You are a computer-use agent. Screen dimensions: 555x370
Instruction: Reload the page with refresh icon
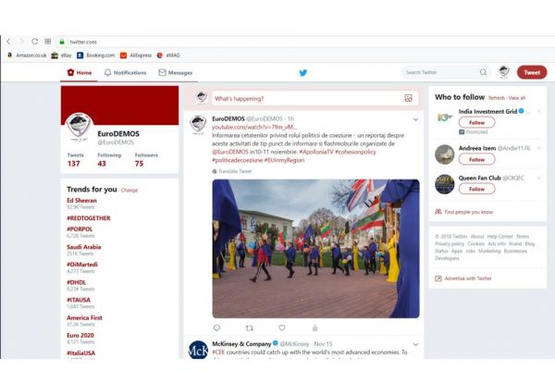coord(35,42)
